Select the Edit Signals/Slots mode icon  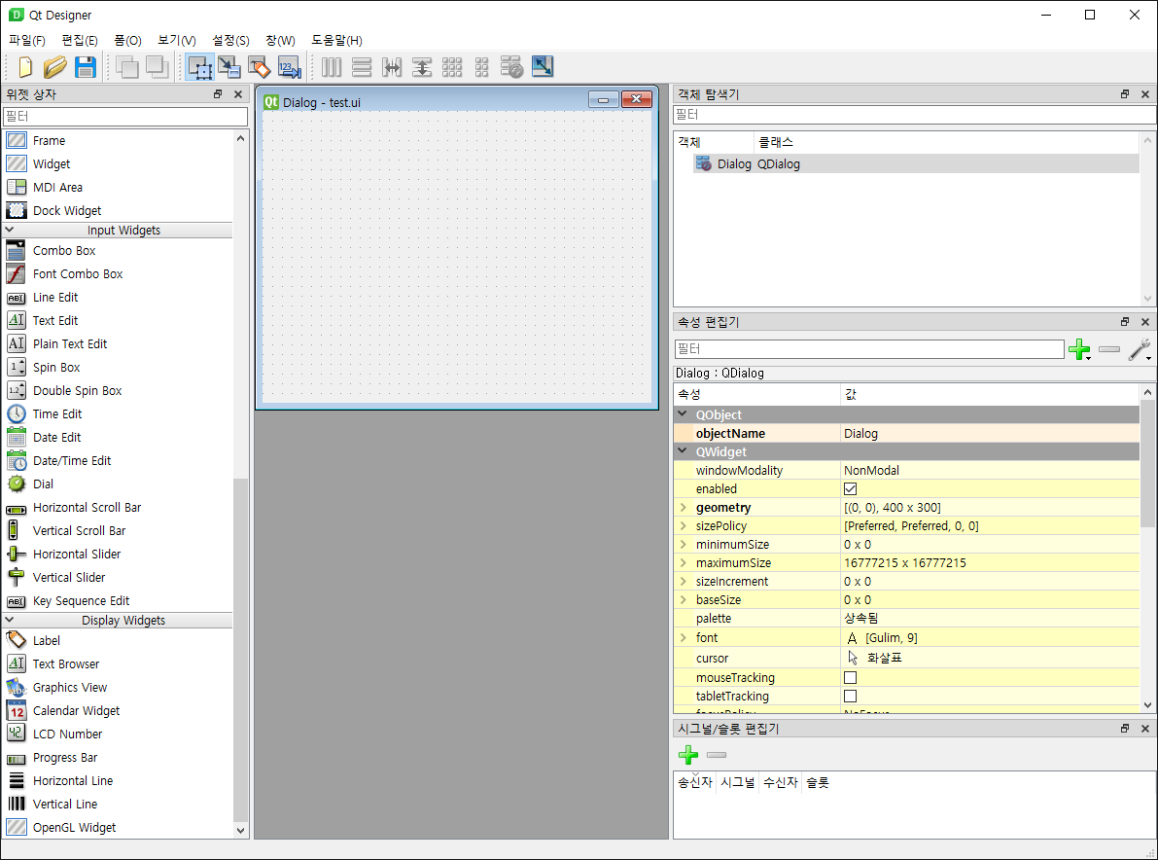(228, 67)
